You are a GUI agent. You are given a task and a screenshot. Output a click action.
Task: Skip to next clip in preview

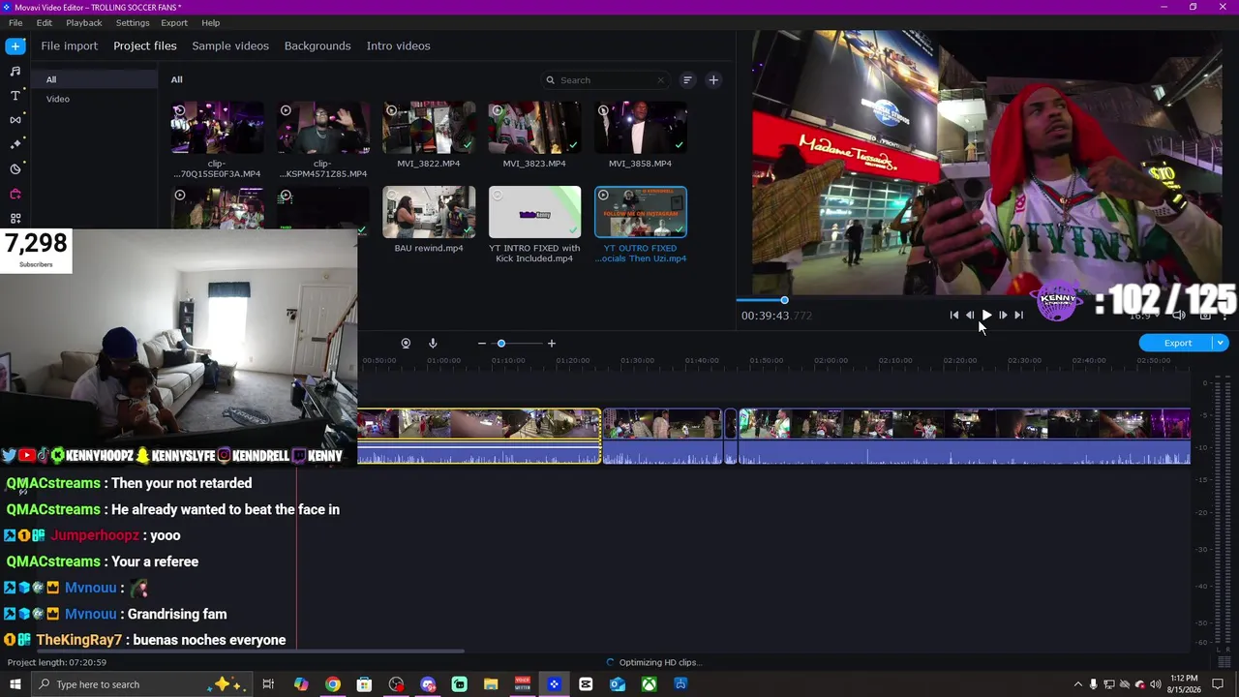click(1018, 316)
